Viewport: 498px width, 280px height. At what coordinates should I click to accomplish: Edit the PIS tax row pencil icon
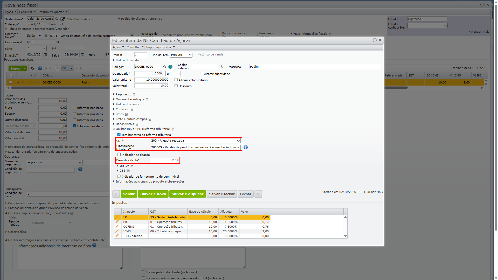pyautogui.click(x=117, y=222)
